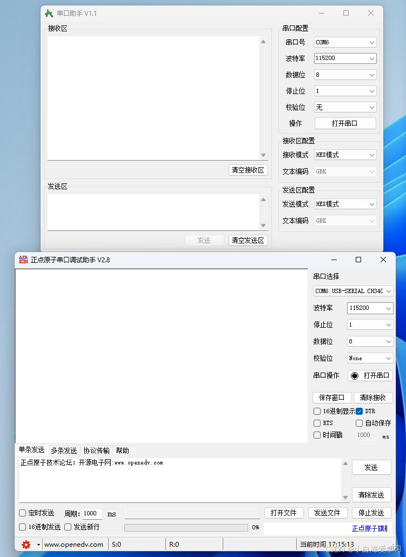
Task: Minimize the 串口助手 V1.1 window
Action: [322, 13]
